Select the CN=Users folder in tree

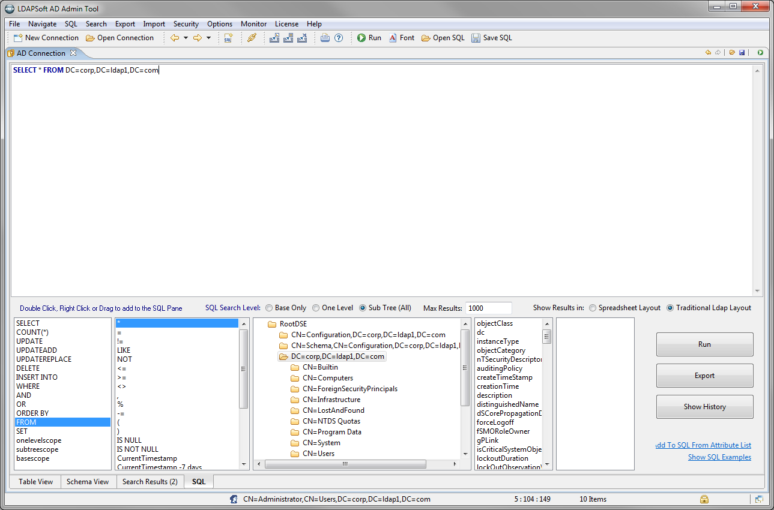click(318, 454)
